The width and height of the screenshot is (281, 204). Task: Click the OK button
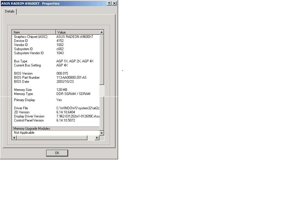click(57, 153)
